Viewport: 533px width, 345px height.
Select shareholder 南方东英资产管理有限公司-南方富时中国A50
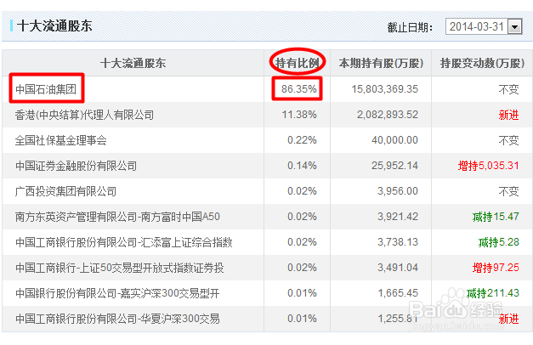[117, 217]
